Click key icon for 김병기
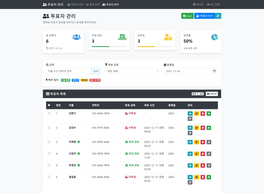Viewport: 264px width, 193px height. point(190,119)
